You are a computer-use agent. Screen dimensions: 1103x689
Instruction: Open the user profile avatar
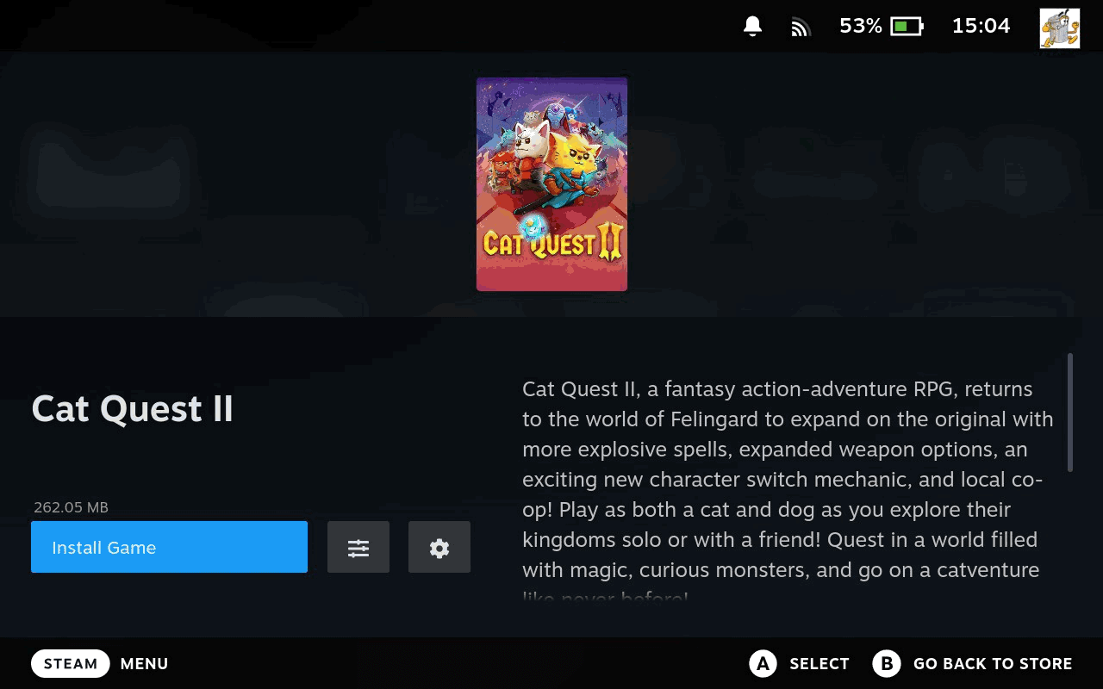point(1060,28)
